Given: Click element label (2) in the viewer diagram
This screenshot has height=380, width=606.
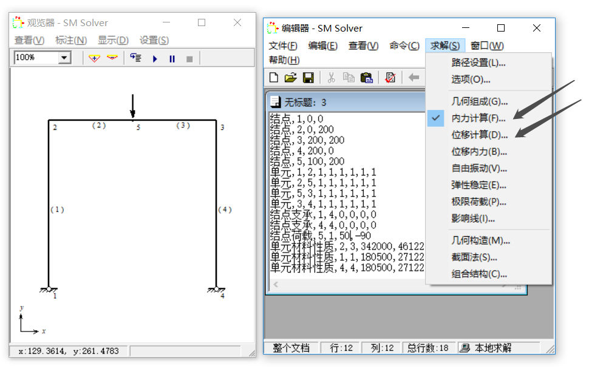Looking at the screenshot, I should (x=99, y=126).
